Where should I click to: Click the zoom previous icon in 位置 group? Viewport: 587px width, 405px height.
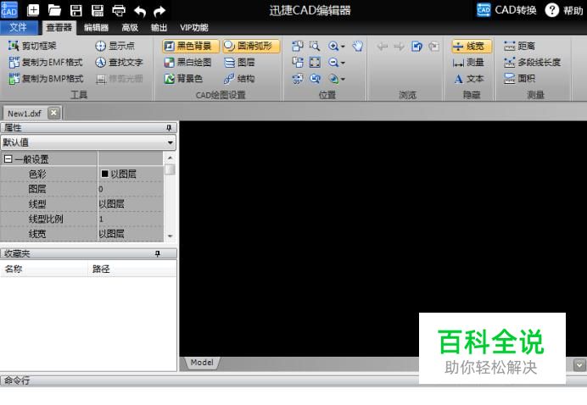tap(315, 79)
